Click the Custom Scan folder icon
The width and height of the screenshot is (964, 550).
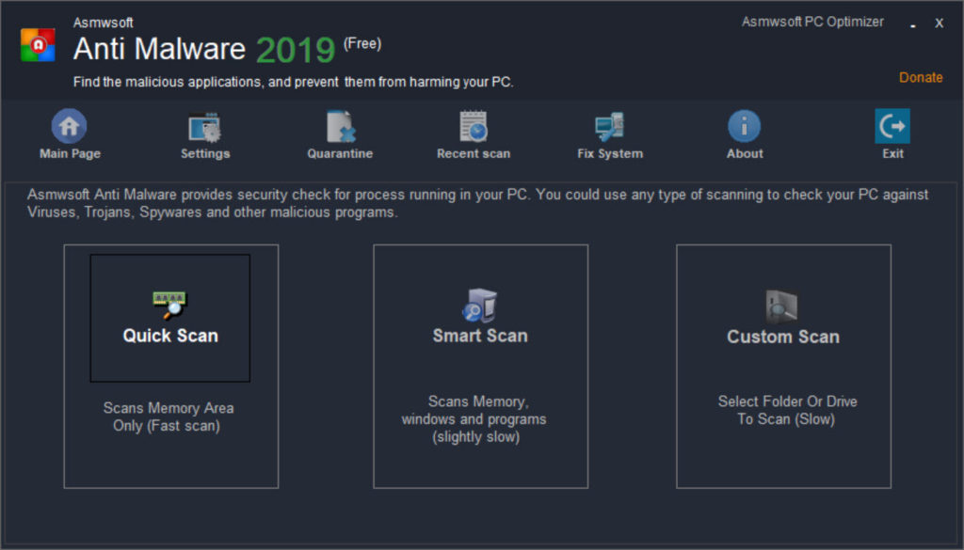(781, 306)
